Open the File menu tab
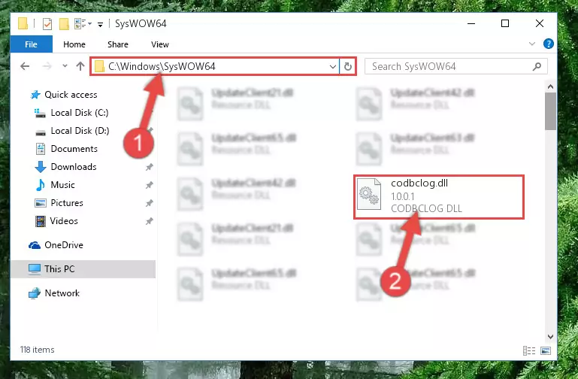This screenshot has width=578, height=379. (32, 44)
